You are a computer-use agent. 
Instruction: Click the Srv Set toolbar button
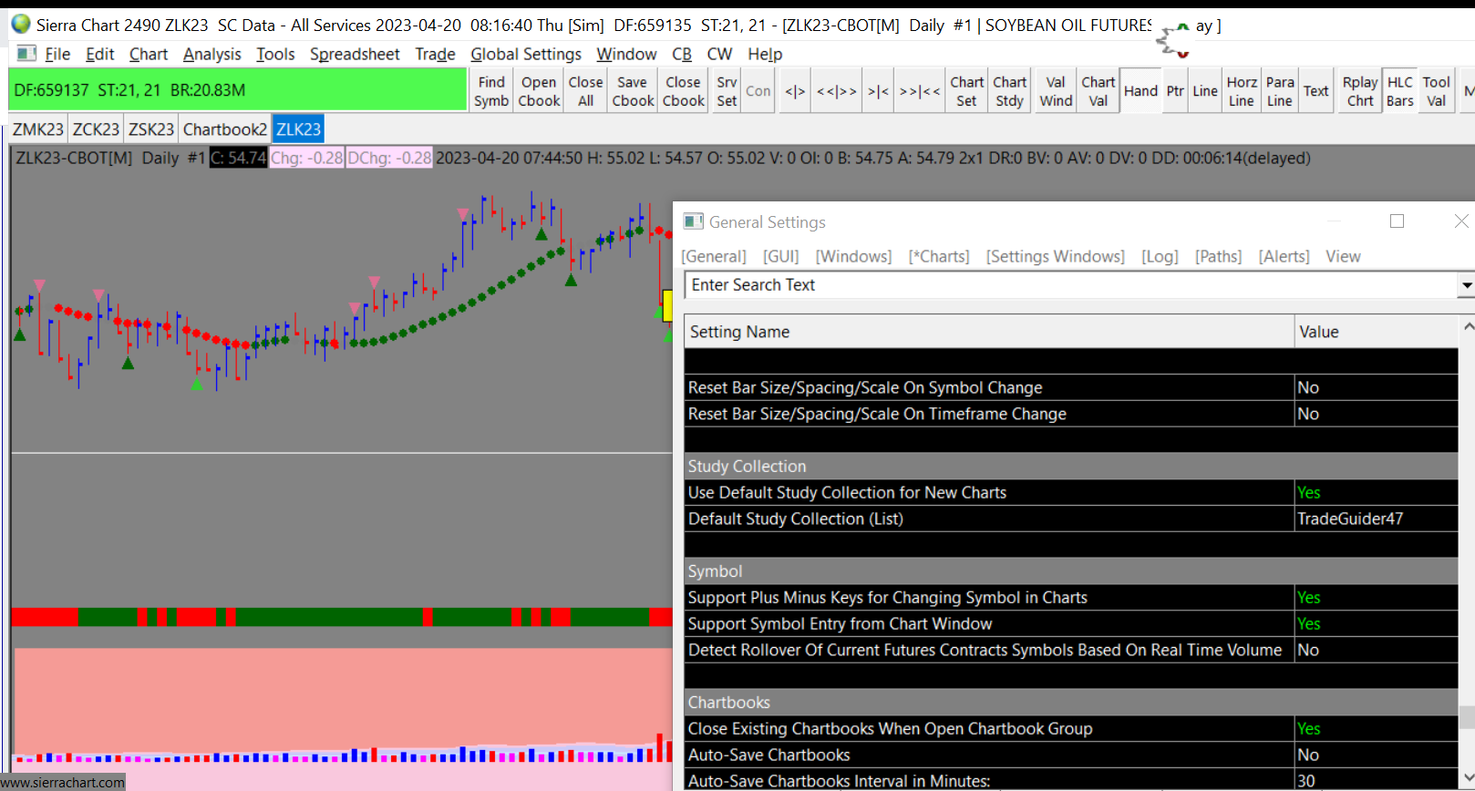[x=727, y=91]
